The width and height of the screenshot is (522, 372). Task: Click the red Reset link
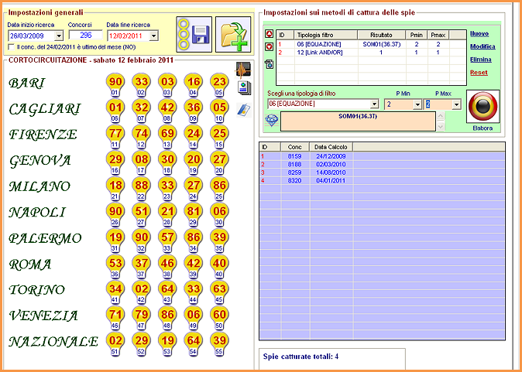pyautogui.click(x=479, y=72)
